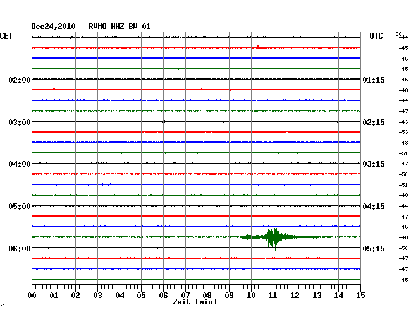Click the DC value -43

click(x=403, y=122)
